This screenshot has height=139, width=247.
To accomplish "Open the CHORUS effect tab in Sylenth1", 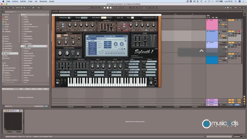I will pos(92,47).
